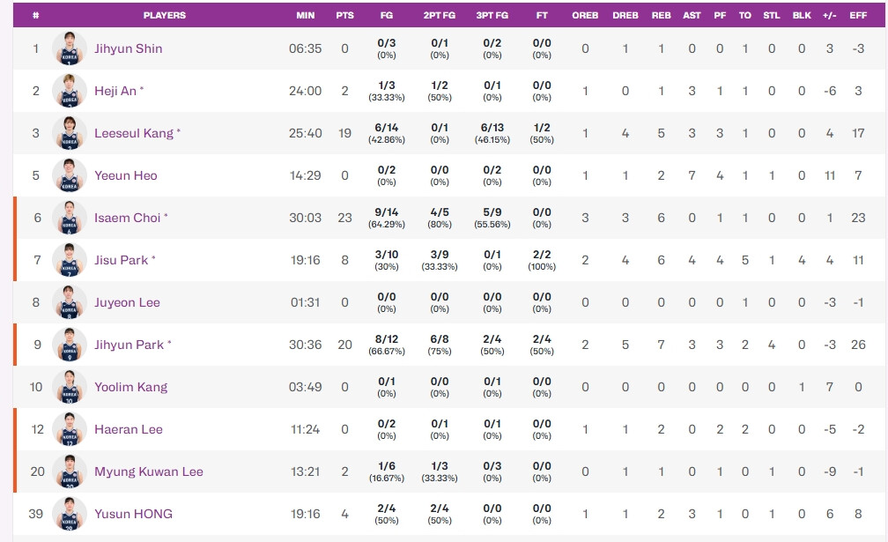Sort by the +/- column header
The height and width of the screenshot is (542, 888).
pyautogui.click(x=829, y=15)
